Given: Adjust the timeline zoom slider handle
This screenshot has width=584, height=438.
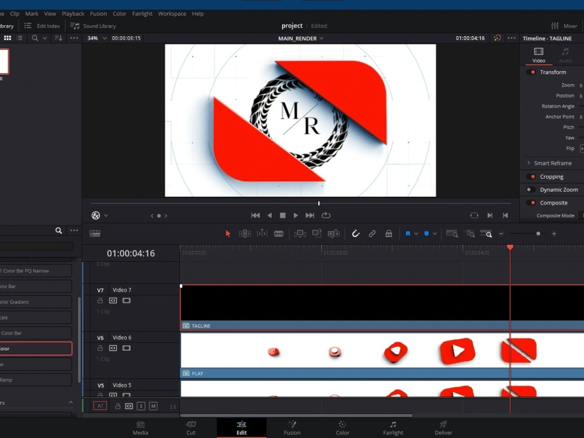Looking at the screenshot, I should (538, 234).
